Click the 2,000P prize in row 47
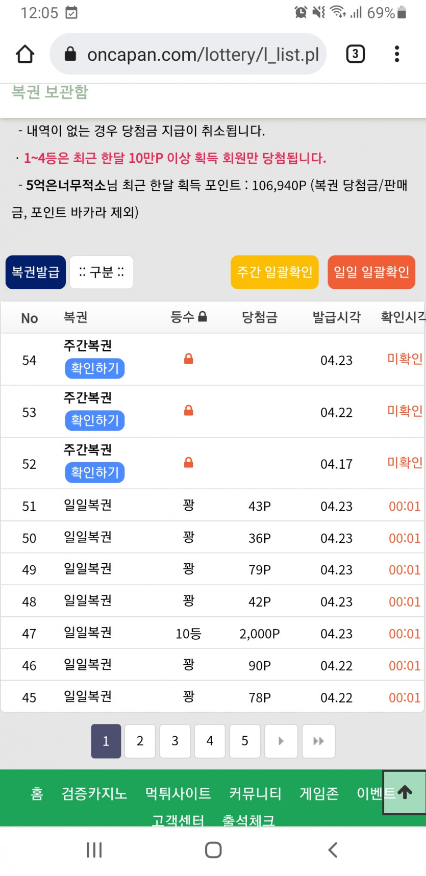Image resolution: width=426 pixels, height=876 pixels. coord(260,634)
